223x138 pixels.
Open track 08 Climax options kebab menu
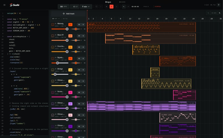pos(75,104)
